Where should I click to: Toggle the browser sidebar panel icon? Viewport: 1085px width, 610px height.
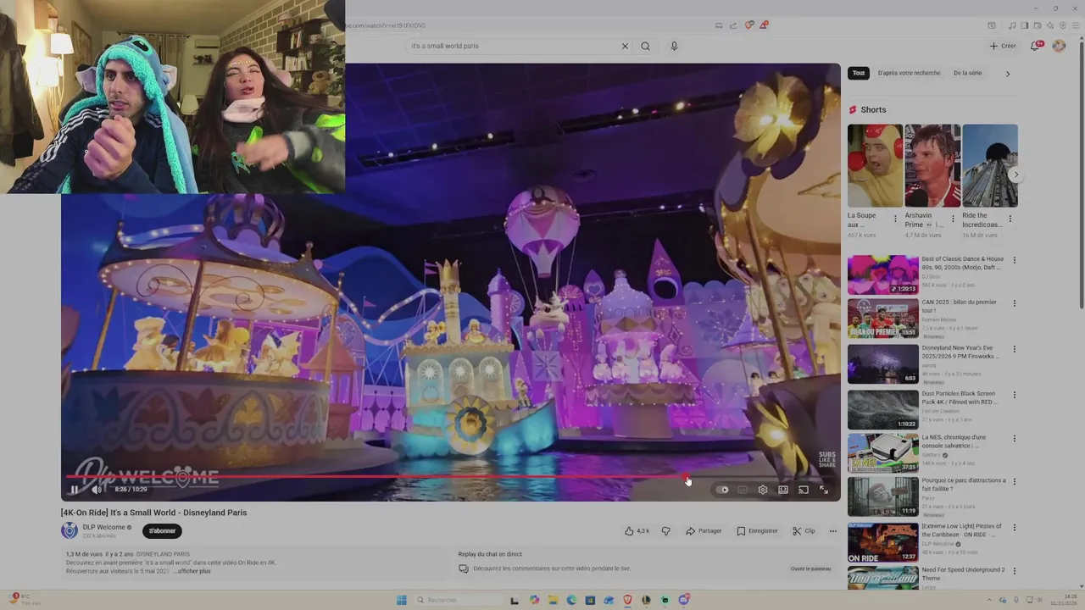pos(1025,25)
